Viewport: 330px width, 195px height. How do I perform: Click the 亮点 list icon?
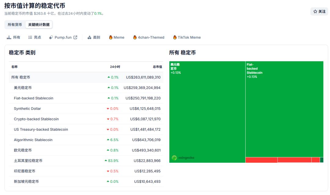(x=30, y=37)
